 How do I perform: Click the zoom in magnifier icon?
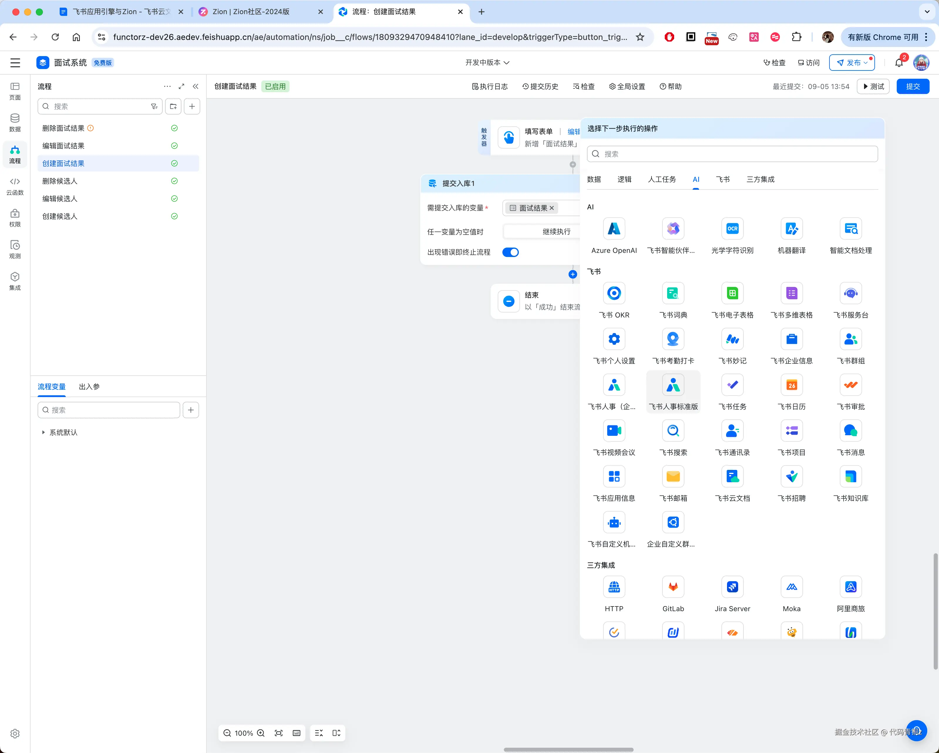tap(260, 733)
